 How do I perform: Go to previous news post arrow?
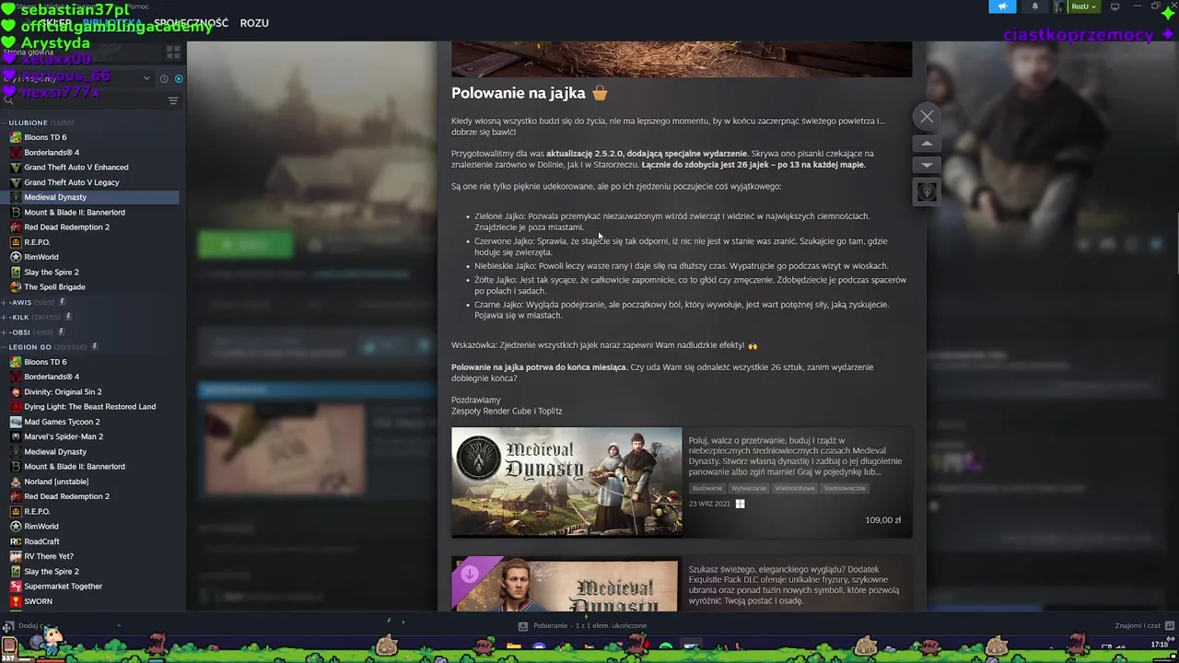[x=927, y=144]
